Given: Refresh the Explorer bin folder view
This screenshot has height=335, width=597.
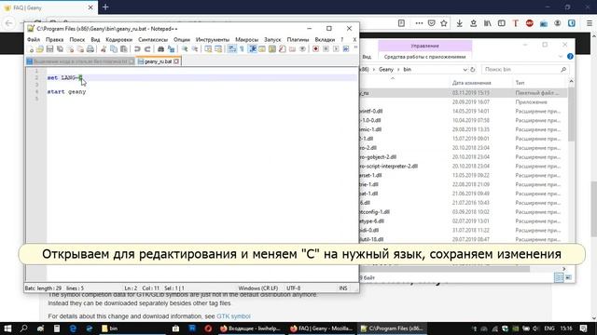Looking at the screenshot, I should pyautogui.click(x=473, y=70).
